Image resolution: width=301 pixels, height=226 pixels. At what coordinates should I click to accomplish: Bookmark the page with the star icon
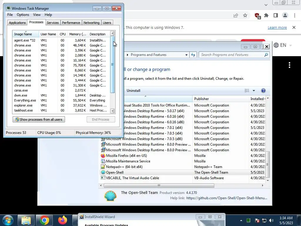point(245,15)
